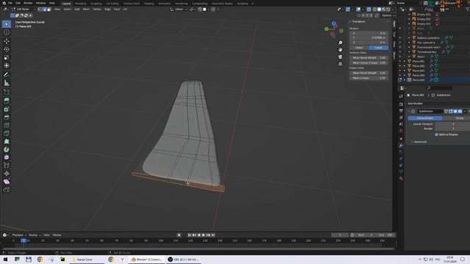Select the Spin tool
This screenshot has height=264, width=470.
tap(7, 150)
